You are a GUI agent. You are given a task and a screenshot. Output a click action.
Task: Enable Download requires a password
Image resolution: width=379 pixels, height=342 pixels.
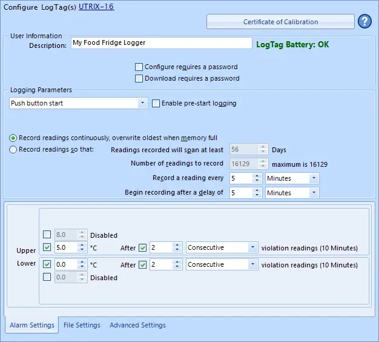[x=139, y=78]
